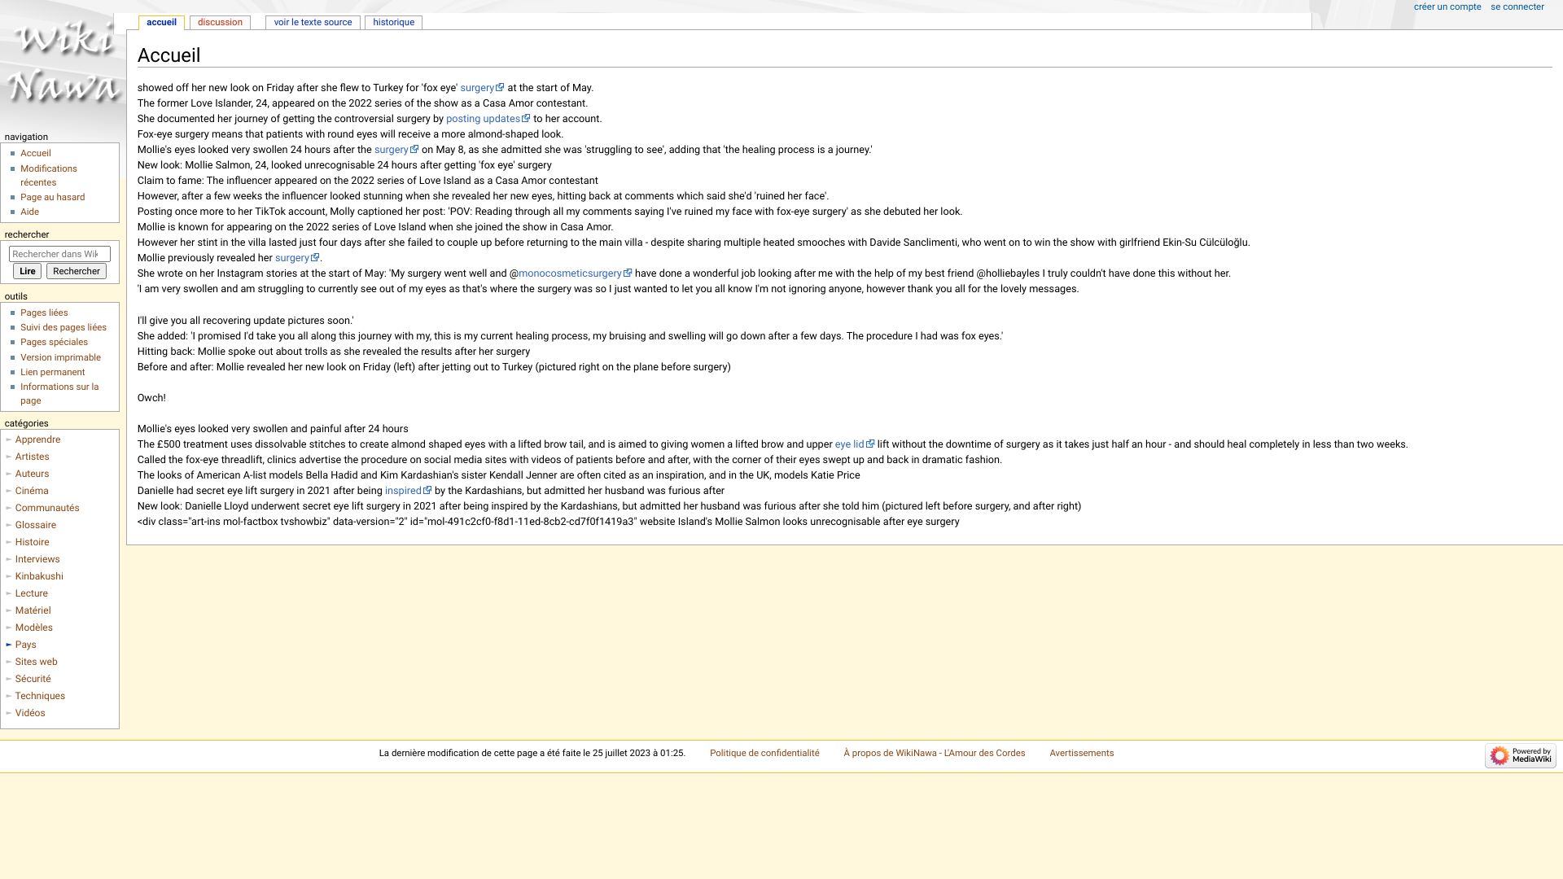The image size is (1563, 879).
Task: Click the Rechercher button
Action: 77,271
